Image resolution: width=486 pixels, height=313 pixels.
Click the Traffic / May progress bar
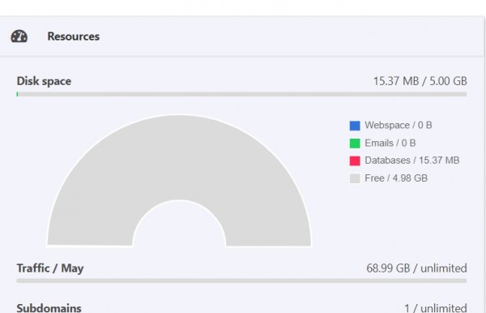[241, 281]
